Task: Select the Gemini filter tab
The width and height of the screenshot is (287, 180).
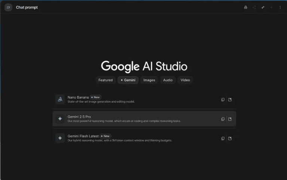Action: click(x=128, y=80)
